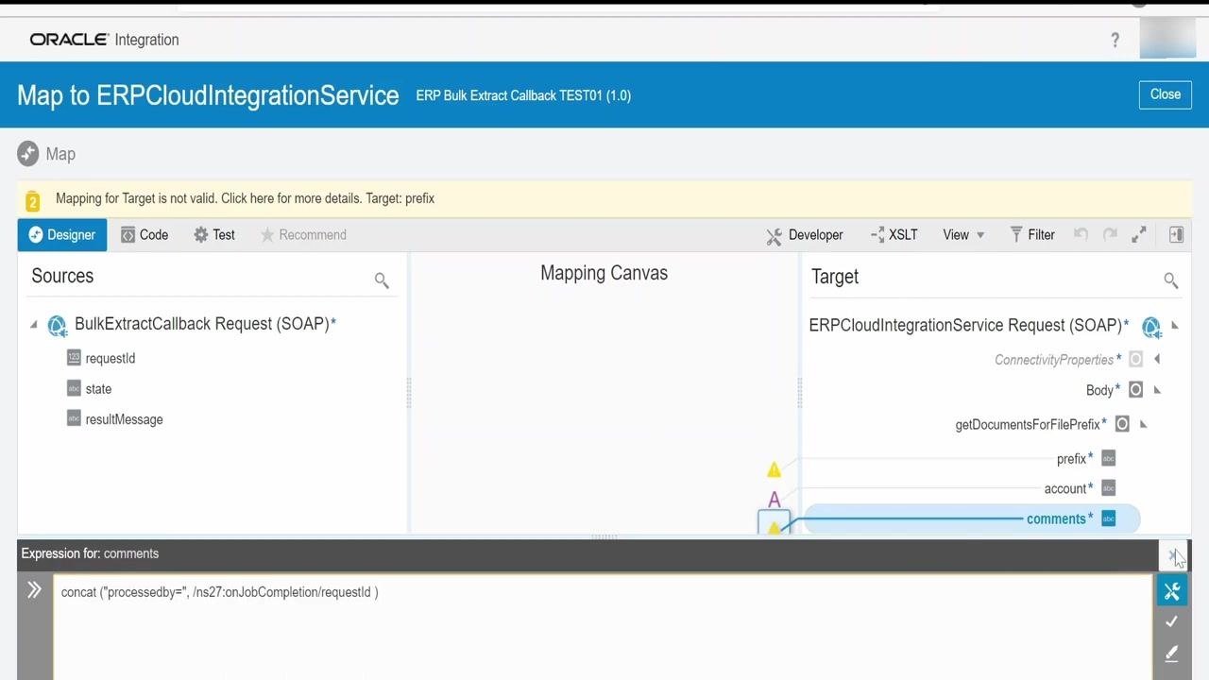The width and height of the screenshot is (1209, 680).
Task: Click the abc icon beside resultMessage
Action: pyautogui.click(x=74, y=417)
